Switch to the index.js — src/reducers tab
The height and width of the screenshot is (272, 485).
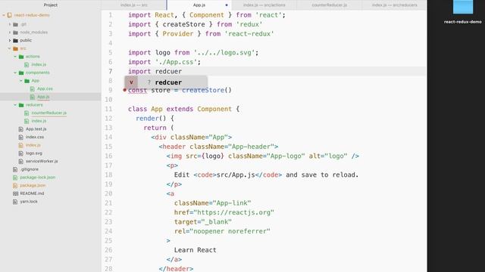394,5
